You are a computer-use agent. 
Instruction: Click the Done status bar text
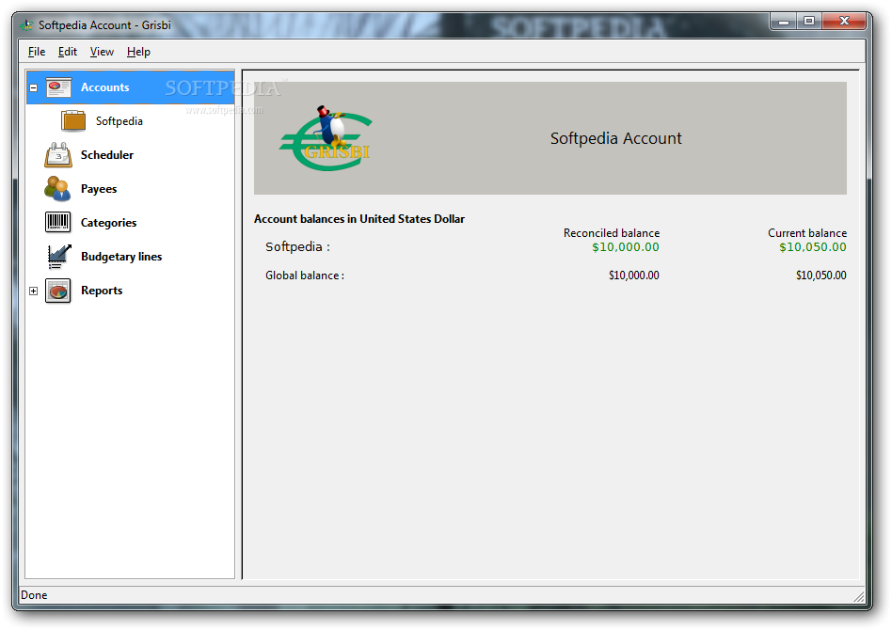tap(34, 595)
